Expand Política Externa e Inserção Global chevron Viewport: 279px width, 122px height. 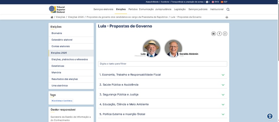coord(223,114)
